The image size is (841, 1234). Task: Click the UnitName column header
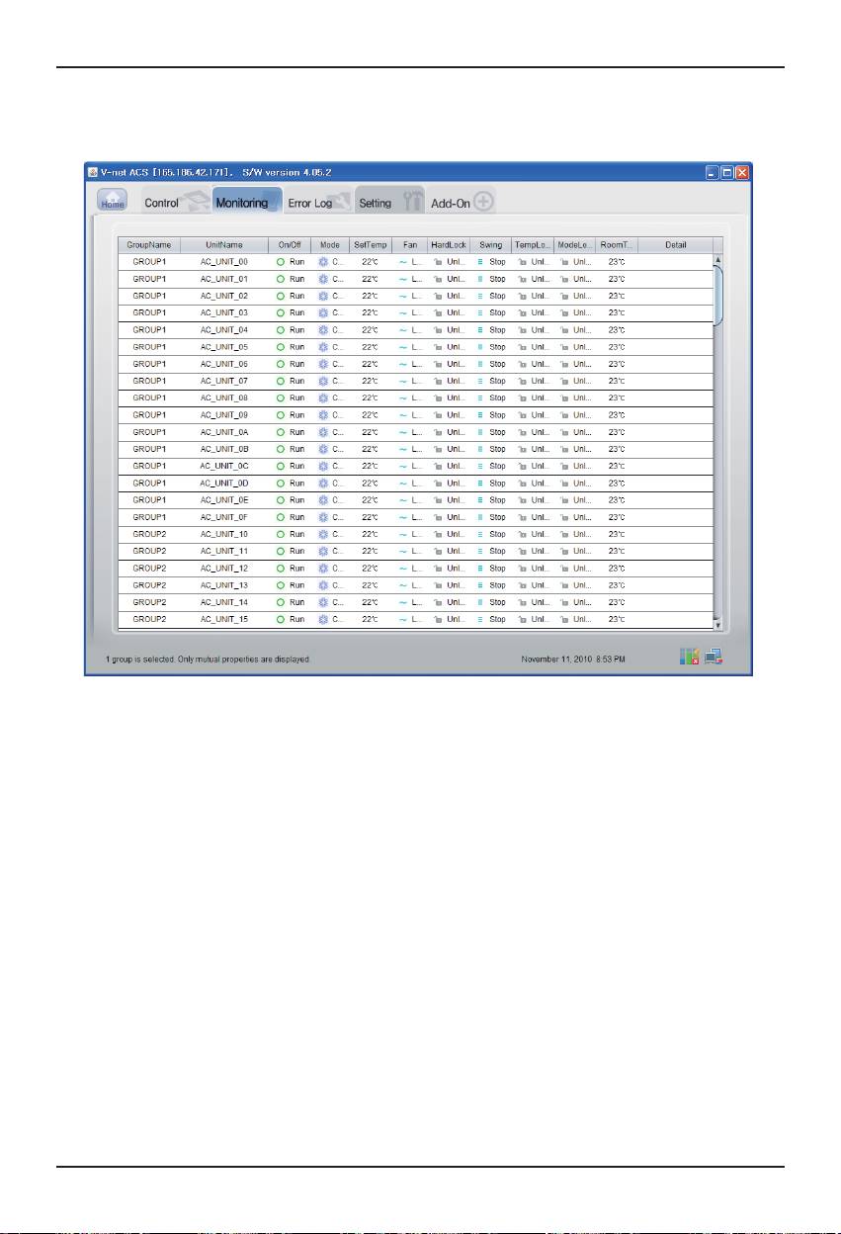pos(224,245)
